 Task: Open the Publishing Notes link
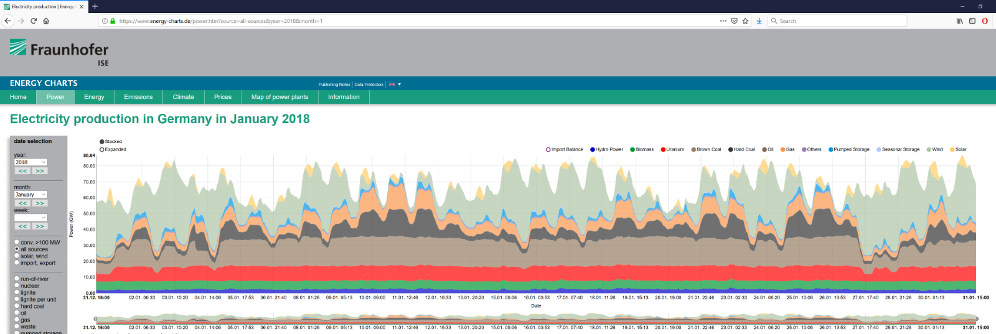pos(334,85)
